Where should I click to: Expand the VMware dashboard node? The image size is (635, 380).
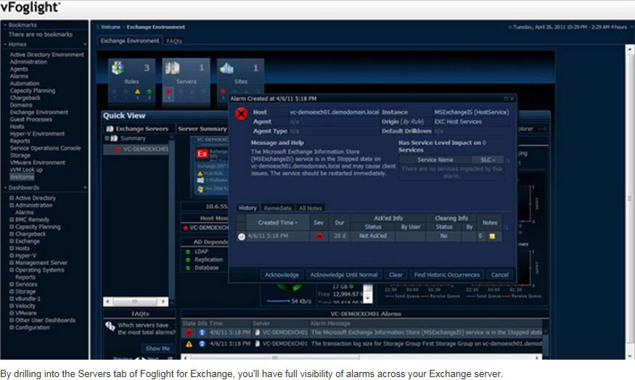click(x=12, y=313)
